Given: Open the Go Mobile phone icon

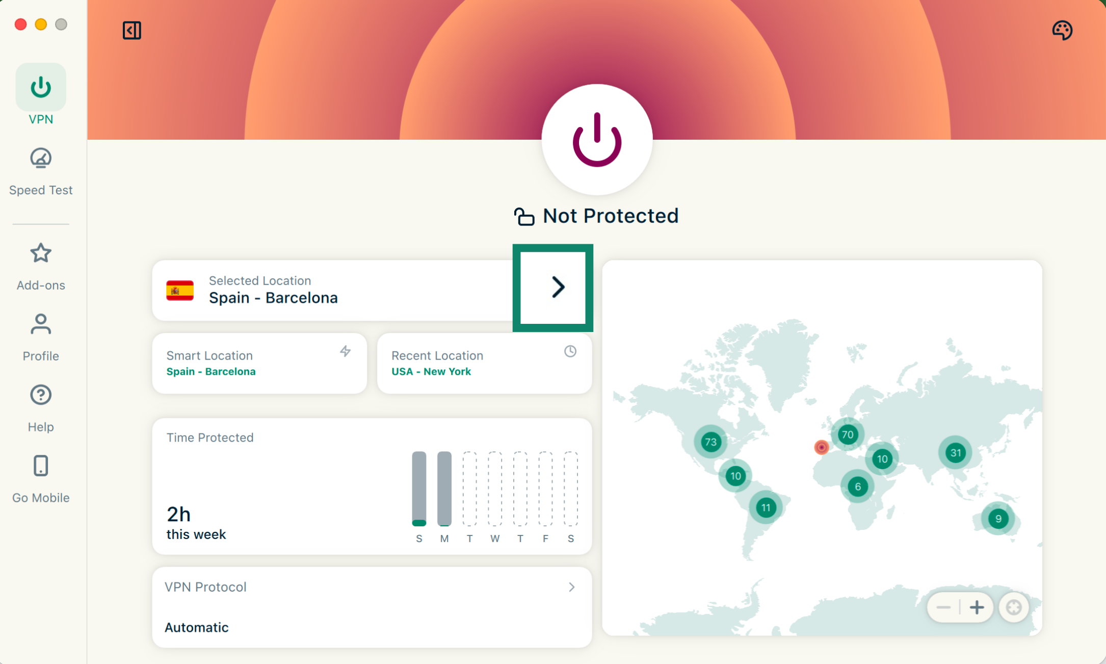Looking at the screenshot, I should coord(41,466).
